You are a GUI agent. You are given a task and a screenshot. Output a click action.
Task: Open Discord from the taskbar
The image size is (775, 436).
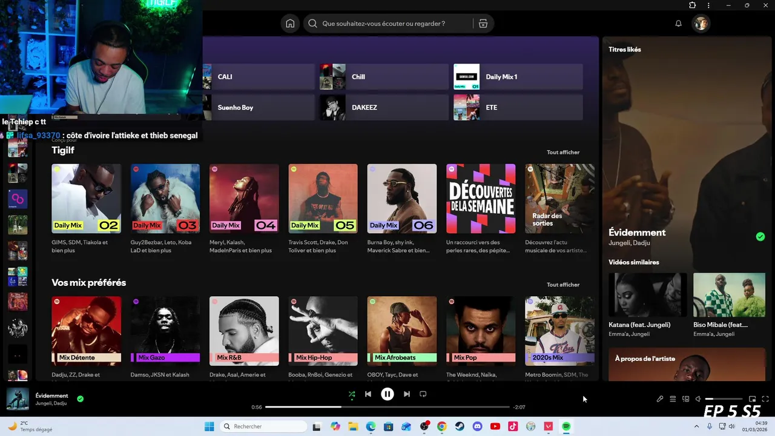477,426
